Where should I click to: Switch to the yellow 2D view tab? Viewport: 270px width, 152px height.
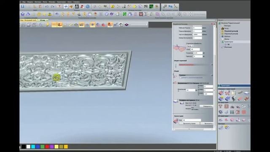pyautogui.click(x=28, y=20)
